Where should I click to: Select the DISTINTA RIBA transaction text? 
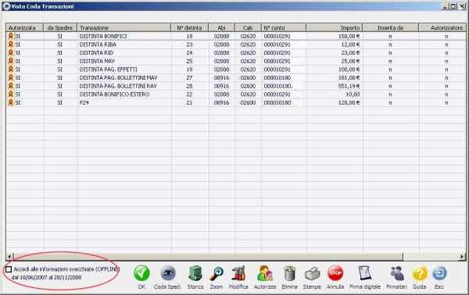tap(98, 44)
